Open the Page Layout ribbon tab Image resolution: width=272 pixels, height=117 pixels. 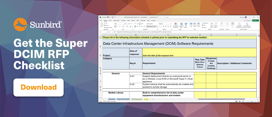(117, 20)
